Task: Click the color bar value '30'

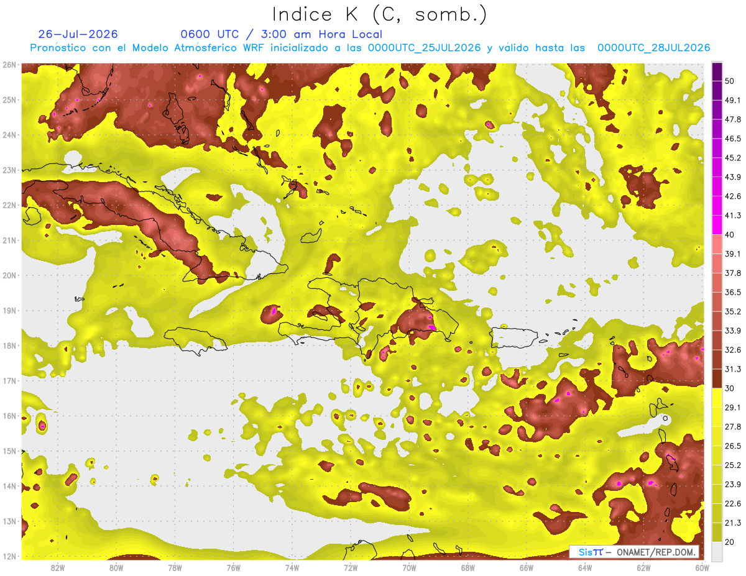Action: (x=730, y=388)
